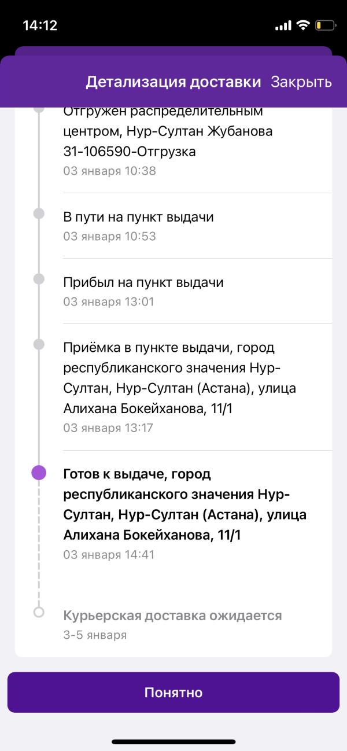Tap the Wi-Fi icon in status bar
Screen dimensions: 347x751
302,25
